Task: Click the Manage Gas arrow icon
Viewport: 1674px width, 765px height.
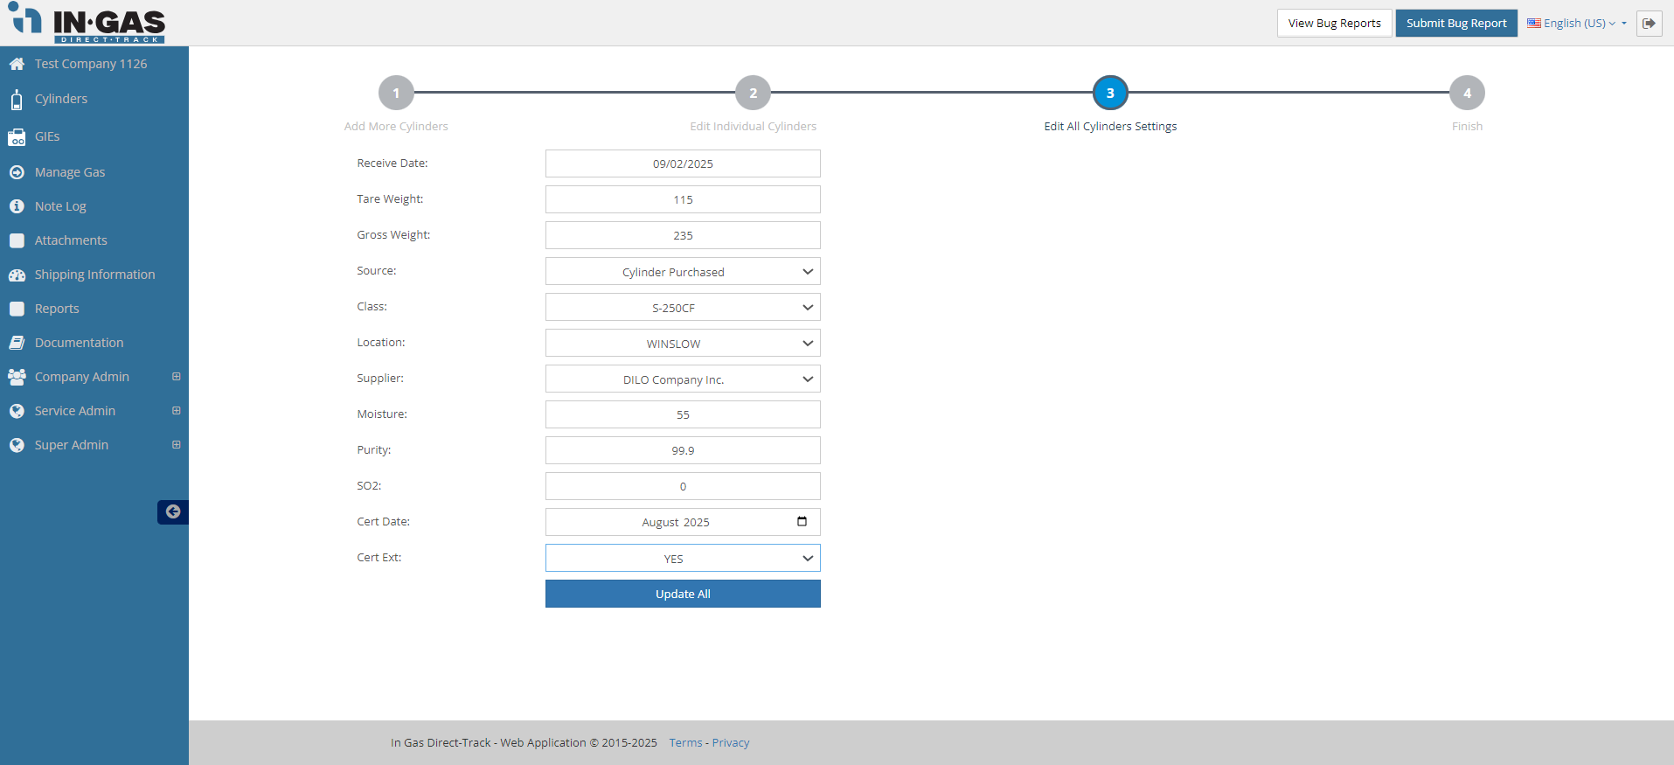Action: pos(17,173)
